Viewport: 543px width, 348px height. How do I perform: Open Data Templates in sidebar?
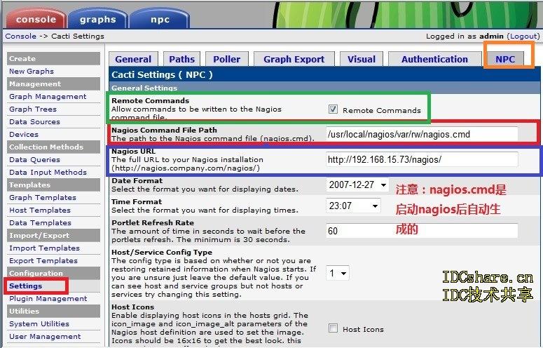(x=40, y=222)
